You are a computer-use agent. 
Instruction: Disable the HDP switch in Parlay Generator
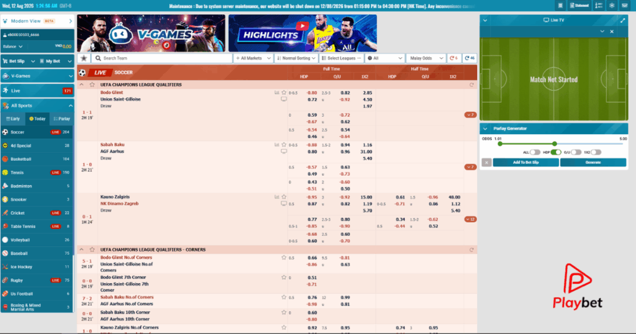556,152
